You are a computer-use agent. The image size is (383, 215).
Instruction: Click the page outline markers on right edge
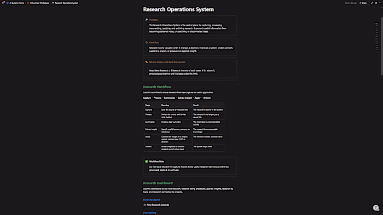click(376, 37)
